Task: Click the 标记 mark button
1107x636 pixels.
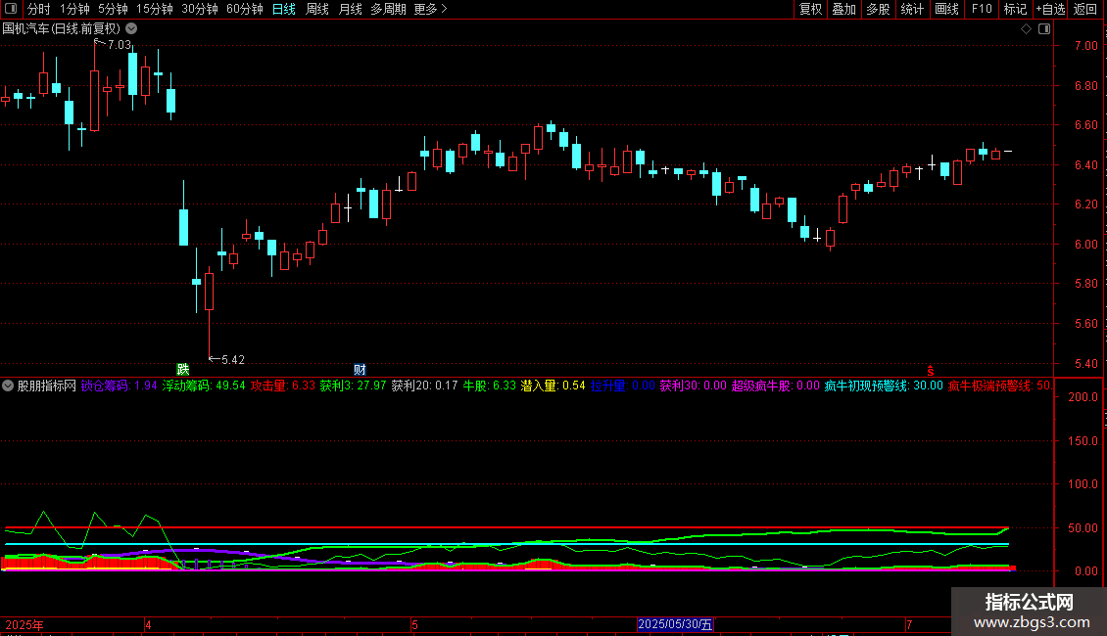Action: point(1015,9)
